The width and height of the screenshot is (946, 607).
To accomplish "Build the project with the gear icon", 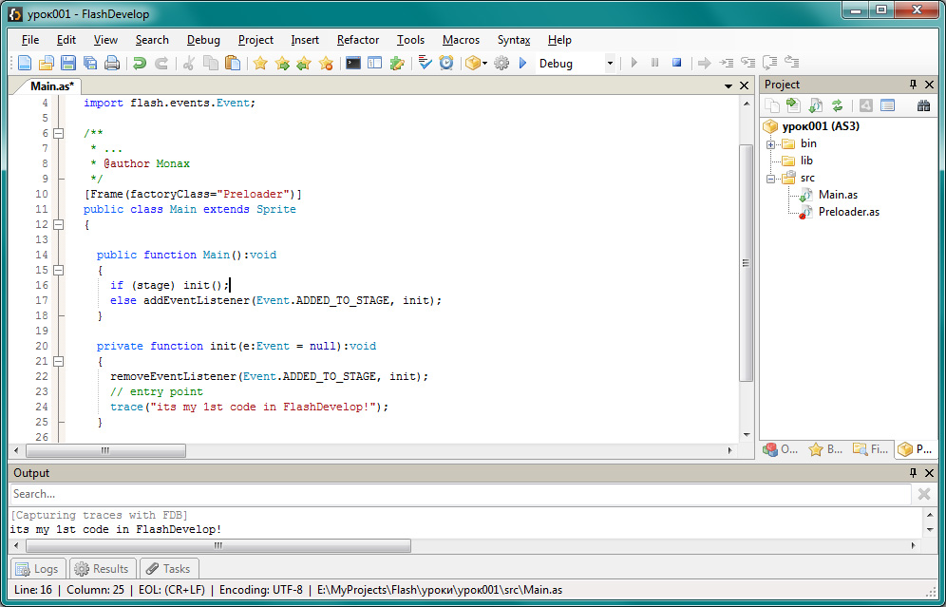I will click(x=501, y=64).
